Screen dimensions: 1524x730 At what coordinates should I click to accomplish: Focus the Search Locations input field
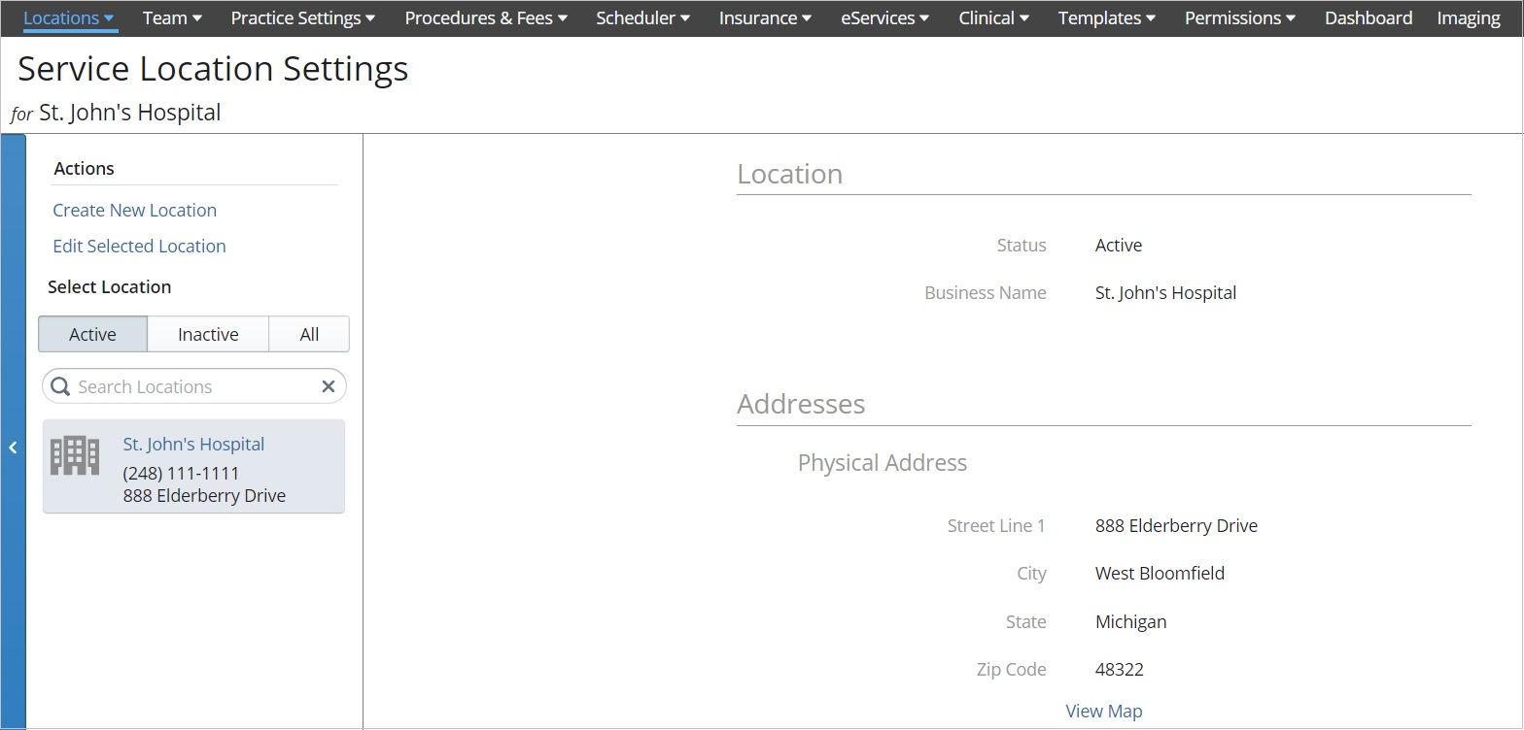coord(194,386)
